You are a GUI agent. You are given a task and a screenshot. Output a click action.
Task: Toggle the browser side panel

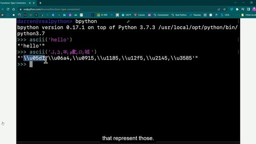click(248, 9)
